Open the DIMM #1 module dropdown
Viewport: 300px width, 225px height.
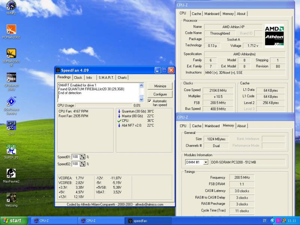coord(205,162)
